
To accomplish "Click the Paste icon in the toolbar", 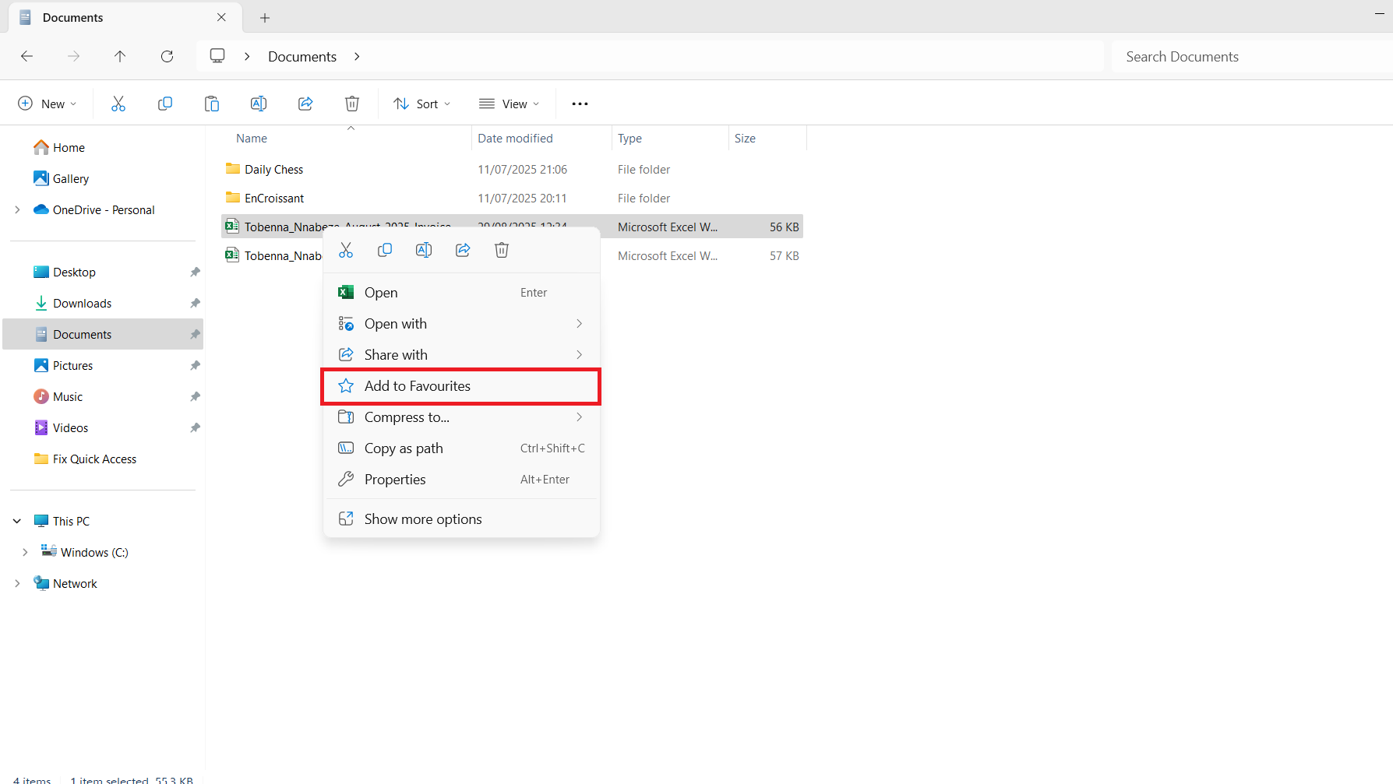I will [211, 103].
